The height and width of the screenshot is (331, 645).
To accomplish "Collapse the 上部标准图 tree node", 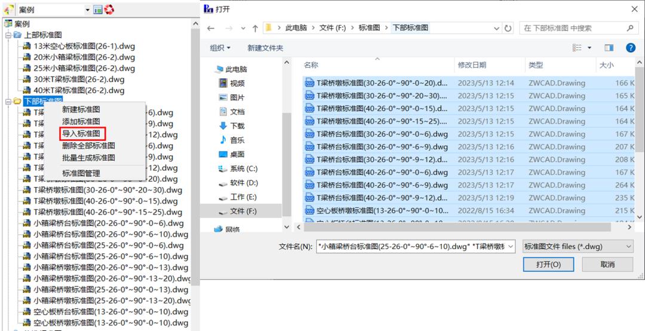I will point(8,35).
